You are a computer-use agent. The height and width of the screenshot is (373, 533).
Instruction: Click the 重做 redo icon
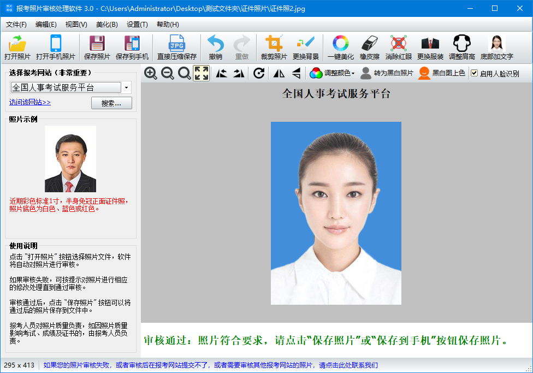pos(242,48)
